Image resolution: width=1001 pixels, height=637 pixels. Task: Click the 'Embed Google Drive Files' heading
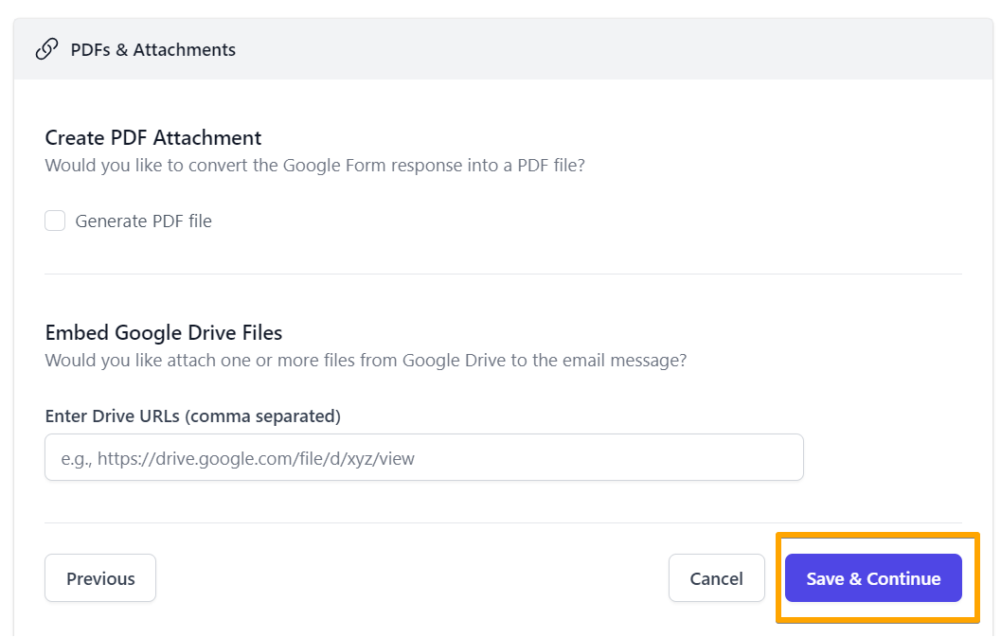coord(164,332)
